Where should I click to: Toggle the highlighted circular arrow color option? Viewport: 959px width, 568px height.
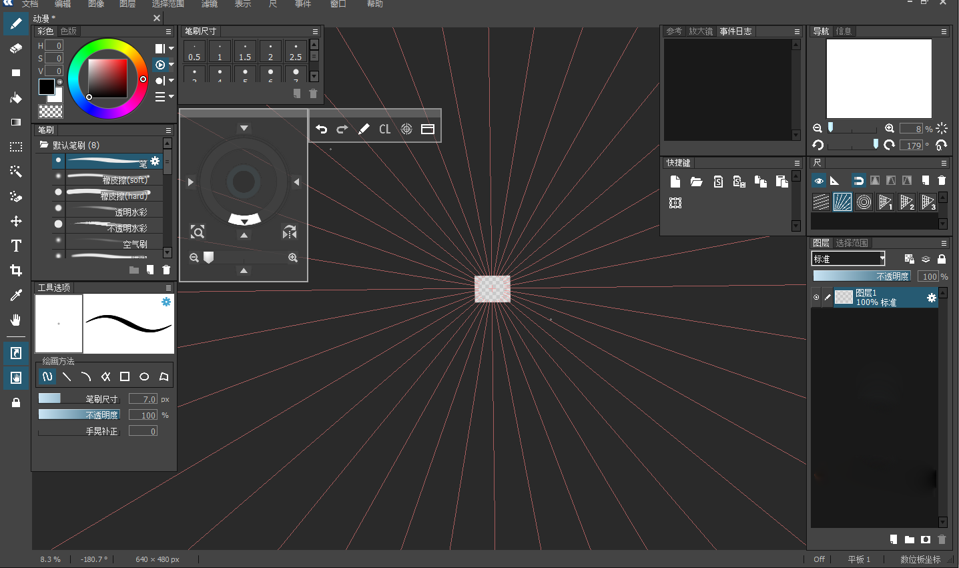(x=160, y=65)
